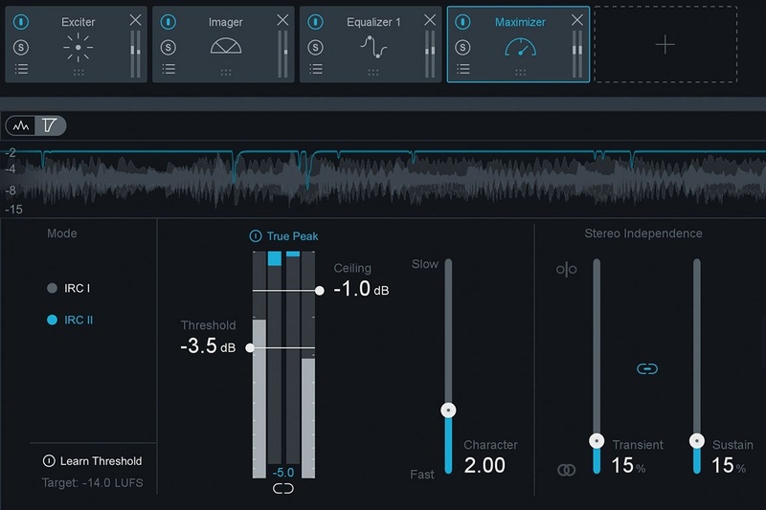
Task: Add a new module with the plus slot
Action: 665,45
